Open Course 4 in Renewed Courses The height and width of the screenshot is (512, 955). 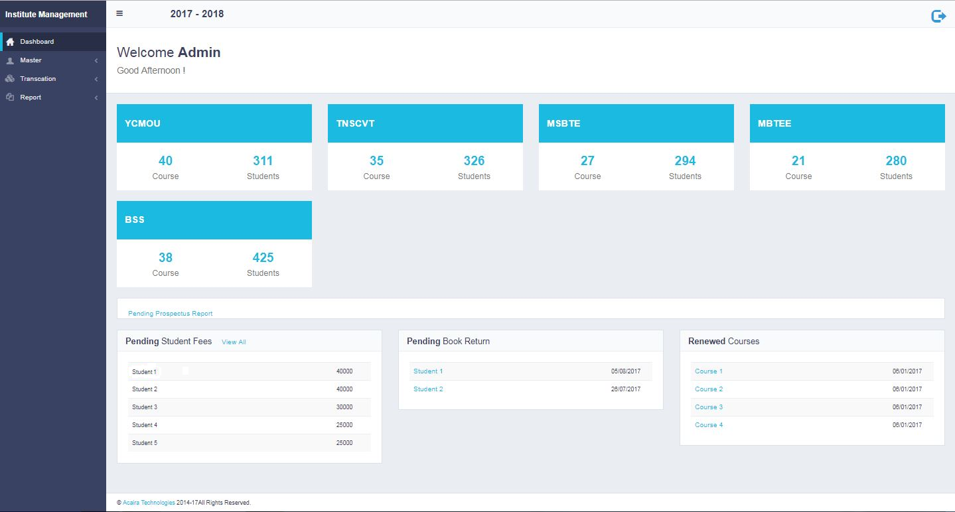709,425
